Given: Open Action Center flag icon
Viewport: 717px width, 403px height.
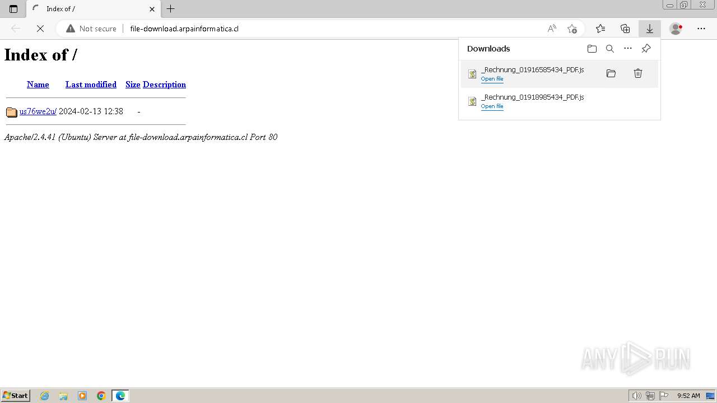Looking at the screenshot, I should (x=664, y=396).
